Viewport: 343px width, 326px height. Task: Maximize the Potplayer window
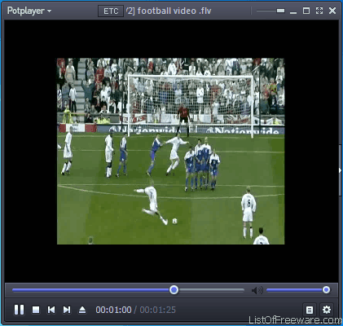(306, 11)
